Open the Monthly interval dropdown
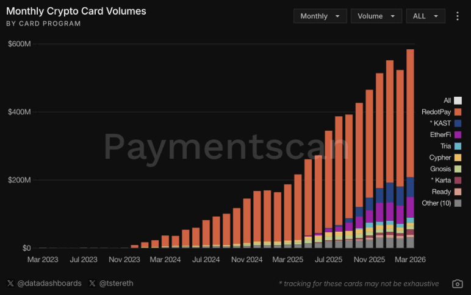 pyautogui.click(x=320, y=16)
